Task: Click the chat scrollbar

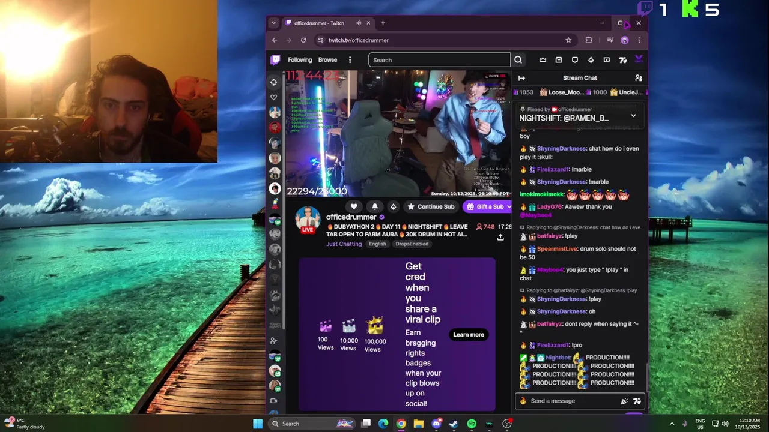Action: tap(646, 377)
